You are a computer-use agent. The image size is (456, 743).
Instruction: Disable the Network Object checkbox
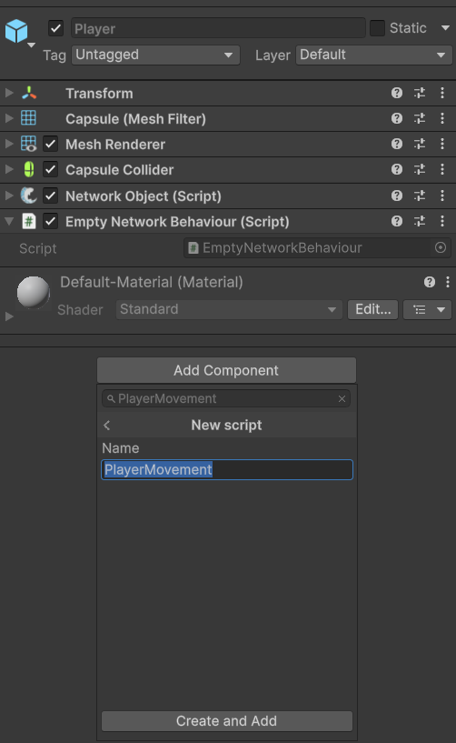[51, 196]
